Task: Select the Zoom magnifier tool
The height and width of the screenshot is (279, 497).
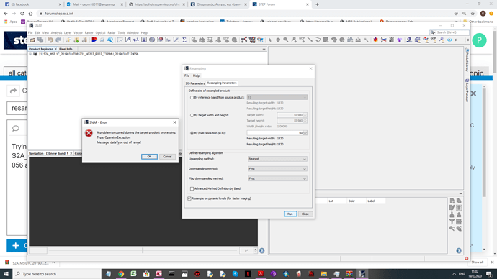Action: click(286, 40)
